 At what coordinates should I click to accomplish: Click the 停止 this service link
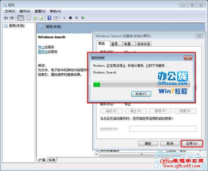pos(41,47)
